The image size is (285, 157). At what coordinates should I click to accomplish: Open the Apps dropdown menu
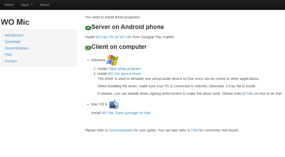[27, 5]
